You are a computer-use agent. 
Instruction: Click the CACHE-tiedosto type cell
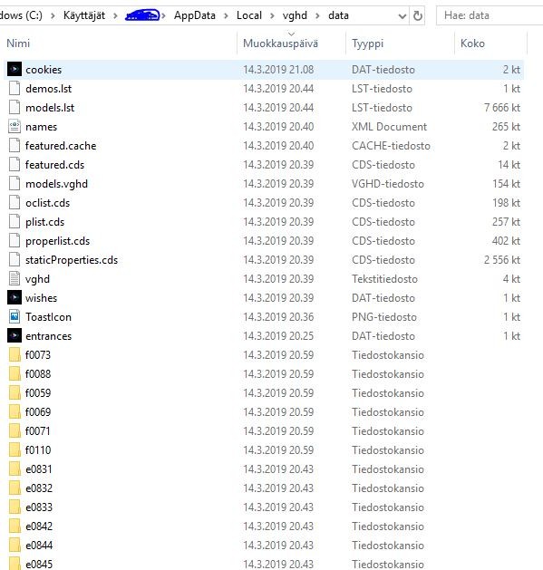point(391,146)
